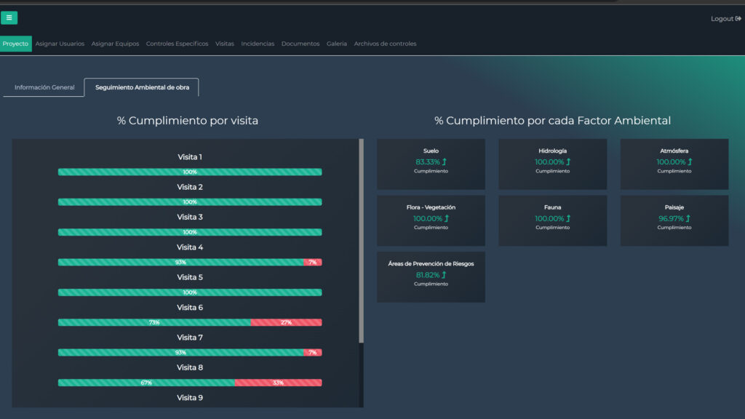Click the 81.82% compliance value
This screenshot has height=419, width=745.
pos(428,275)
